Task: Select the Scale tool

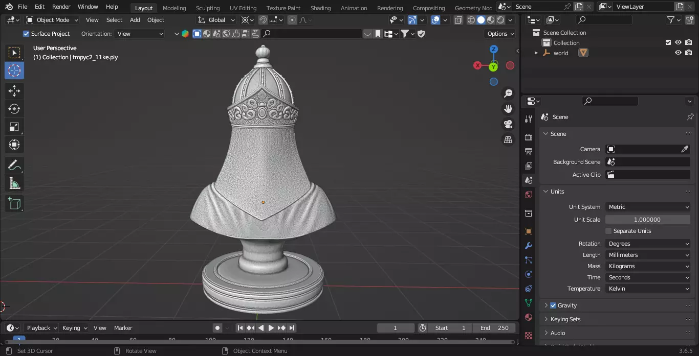Action: pos(14,127)
